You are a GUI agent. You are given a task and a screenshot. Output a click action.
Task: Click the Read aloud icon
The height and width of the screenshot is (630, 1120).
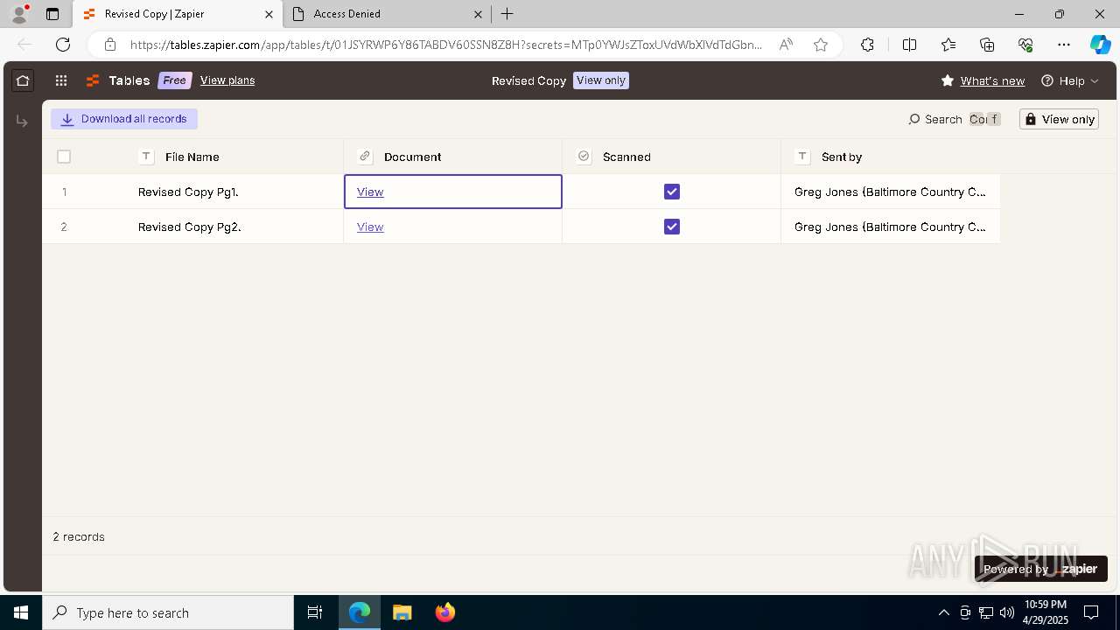coord(786,45)
